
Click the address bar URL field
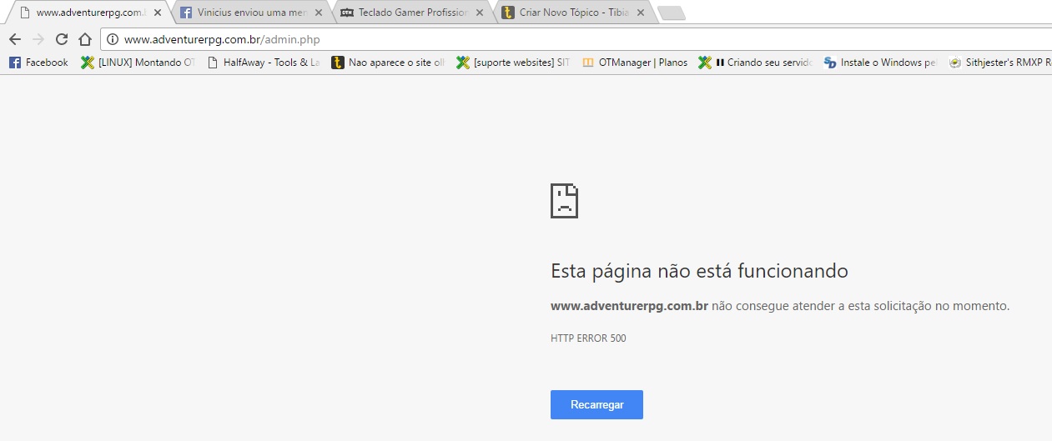pos(501,39)
